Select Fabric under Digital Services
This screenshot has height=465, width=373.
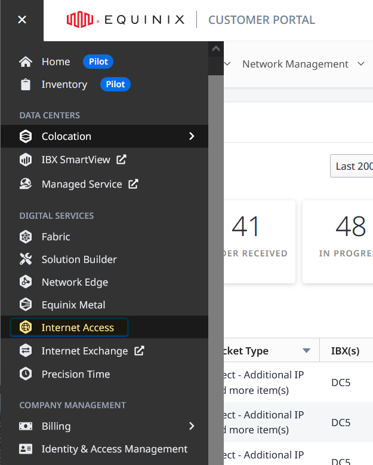(56, 237)
